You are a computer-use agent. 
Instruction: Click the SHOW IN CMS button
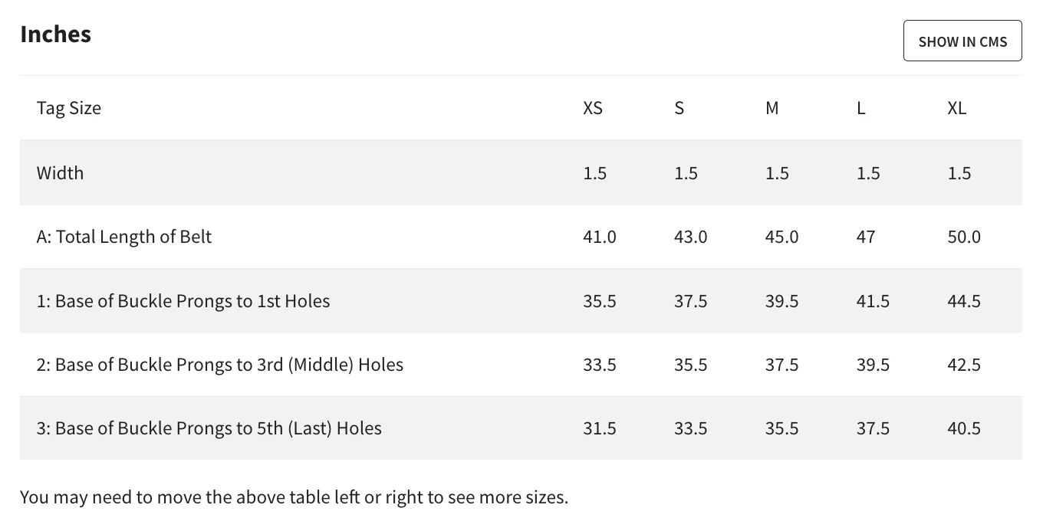tap(962, 41)
